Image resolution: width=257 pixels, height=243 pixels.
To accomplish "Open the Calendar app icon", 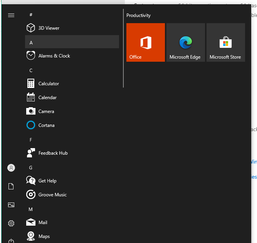I will click(x=31, y=97).
